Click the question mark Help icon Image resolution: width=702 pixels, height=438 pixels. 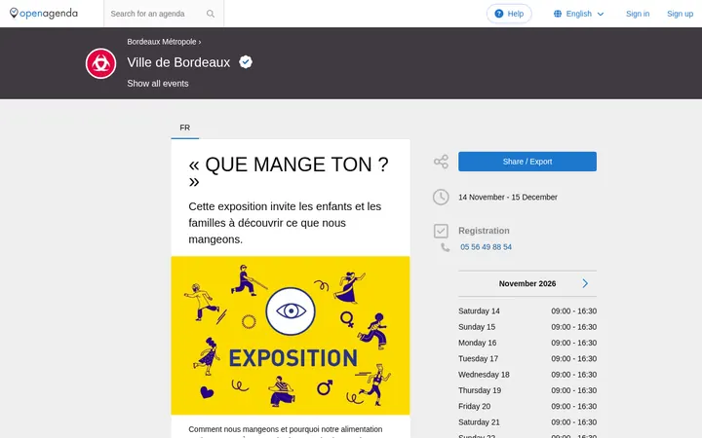499,14
